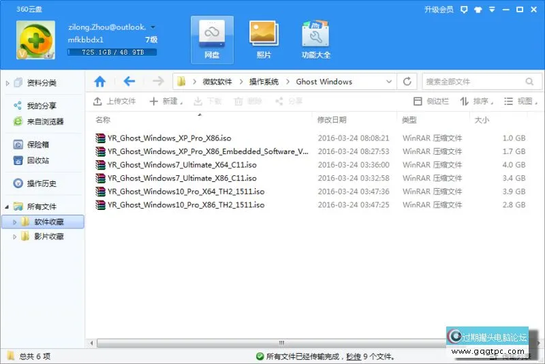This screenshot has height=364, width=545.
Task: Open the 回收站 recycle bin
Action: [38, 161]
